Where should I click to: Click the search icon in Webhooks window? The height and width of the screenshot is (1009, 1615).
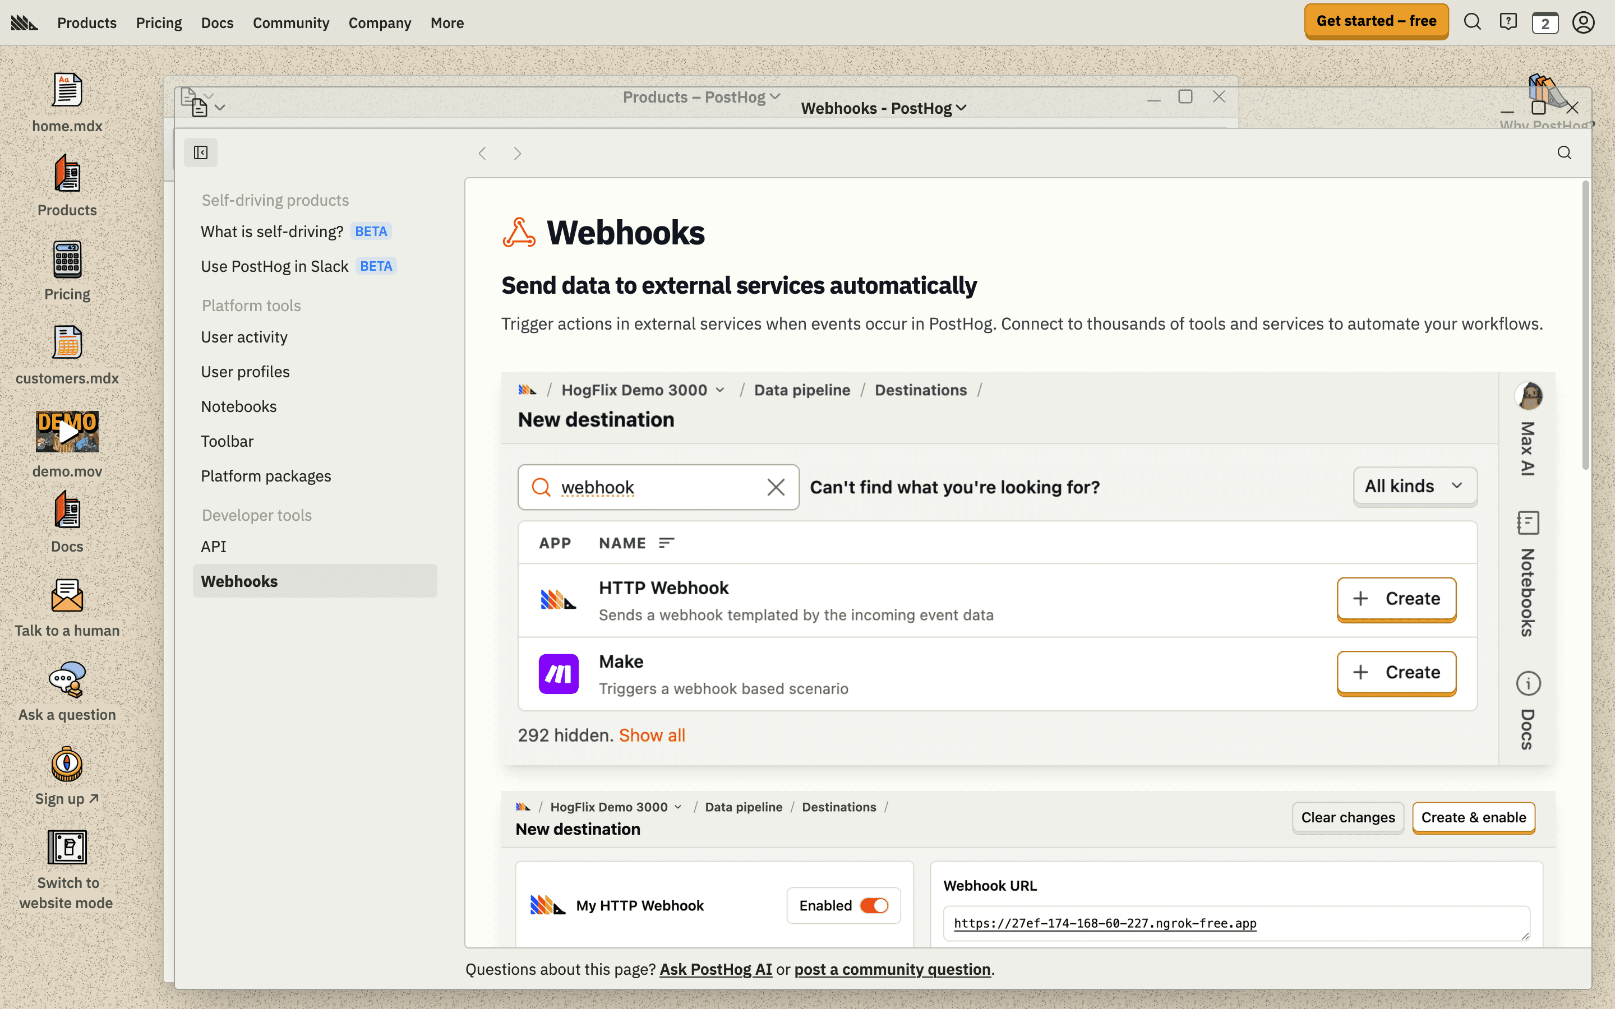click(1565, 153)
